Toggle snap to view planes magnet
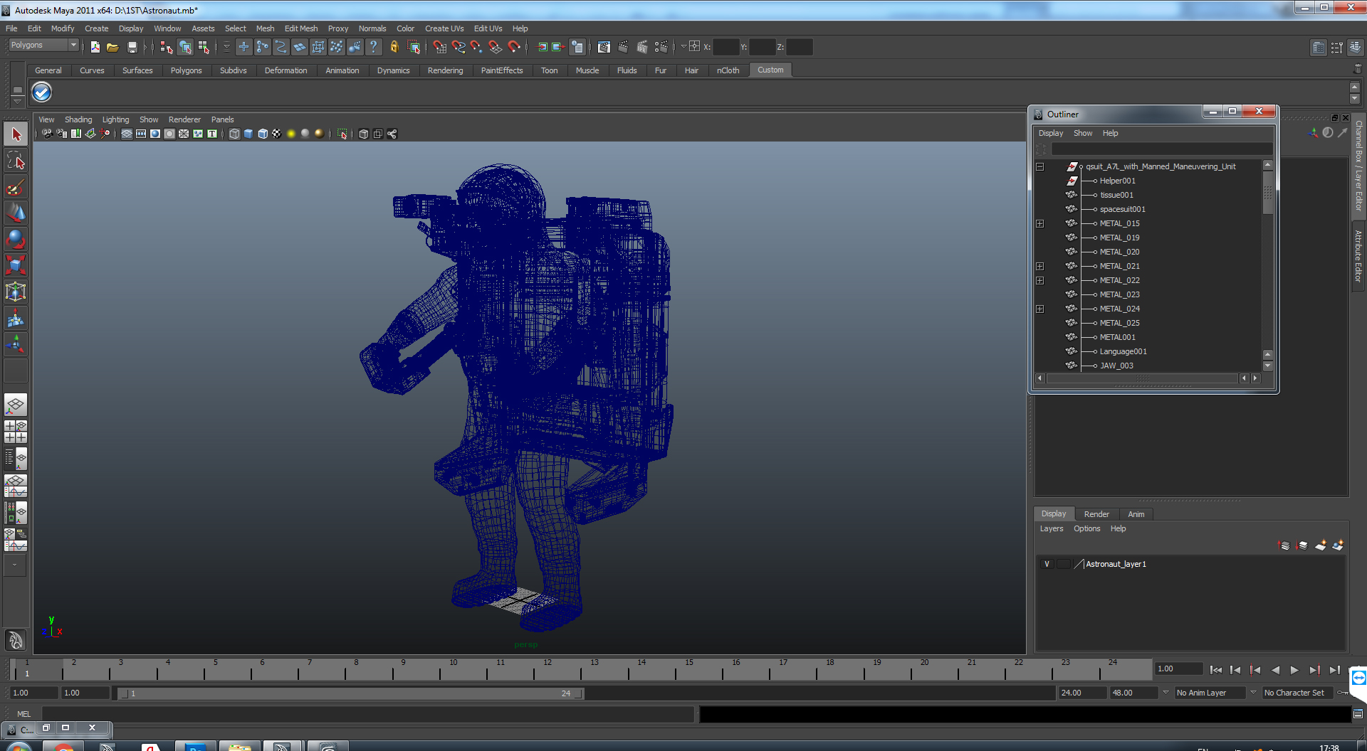 point(496,47)
